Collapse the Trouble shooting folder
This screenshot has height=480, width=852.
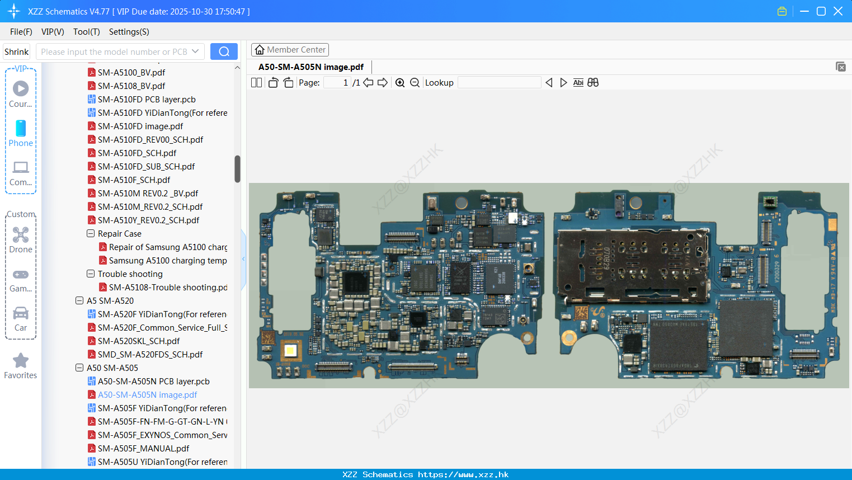coord(91,274)
